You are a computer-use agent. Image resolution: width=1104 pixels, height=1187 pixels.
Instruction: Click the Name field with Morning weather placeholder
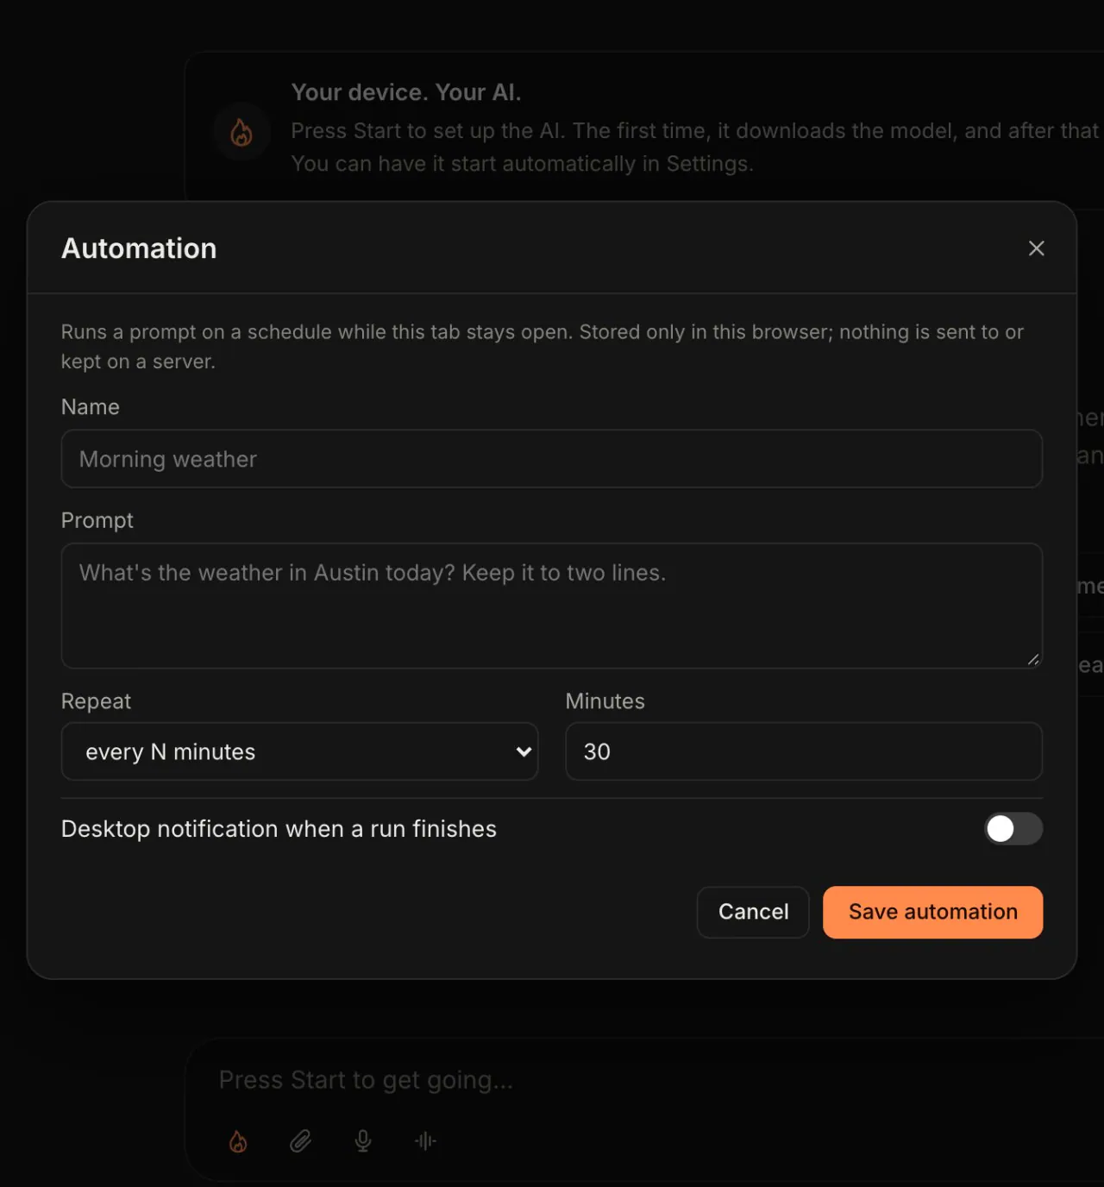552,459
